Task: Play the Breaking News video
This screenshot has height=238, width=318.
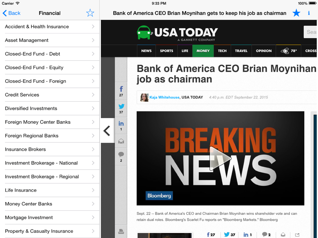Action: coord(220,158)
